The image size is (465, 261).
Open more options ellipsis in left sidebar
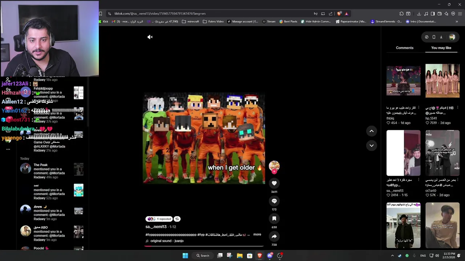[8, 149]
